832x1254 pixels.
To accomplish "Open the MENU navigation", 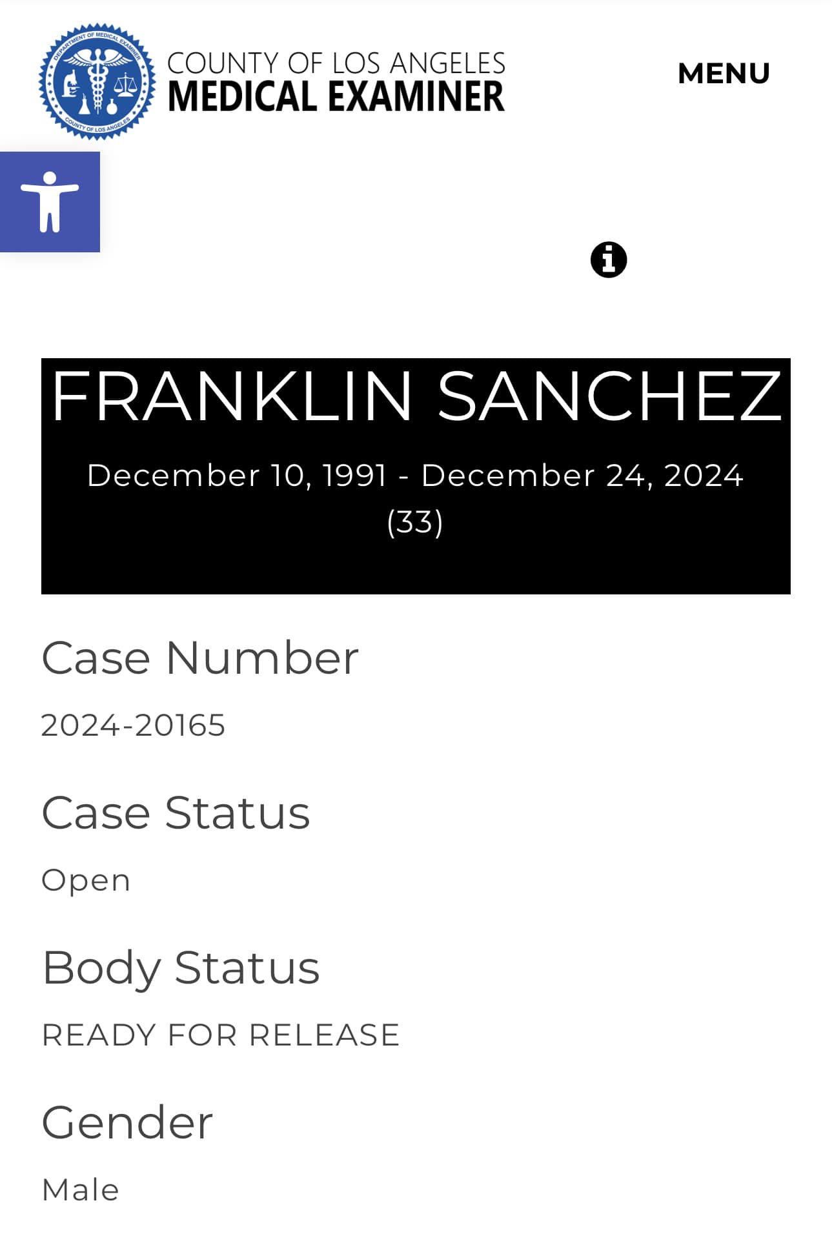I will [x=724, y=74].
